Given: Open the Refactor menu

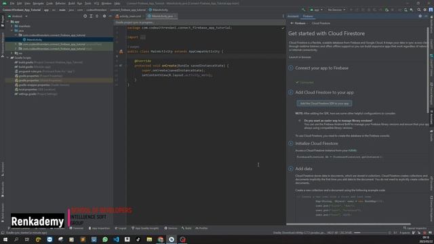Looking at the screenshot, I should pyautogui.click(x=60, y=3).
